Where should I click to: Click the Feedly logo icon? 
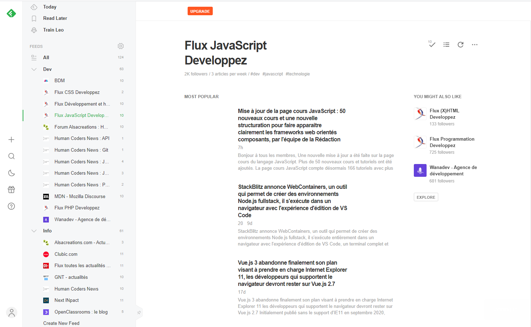(x=11, y=13)
